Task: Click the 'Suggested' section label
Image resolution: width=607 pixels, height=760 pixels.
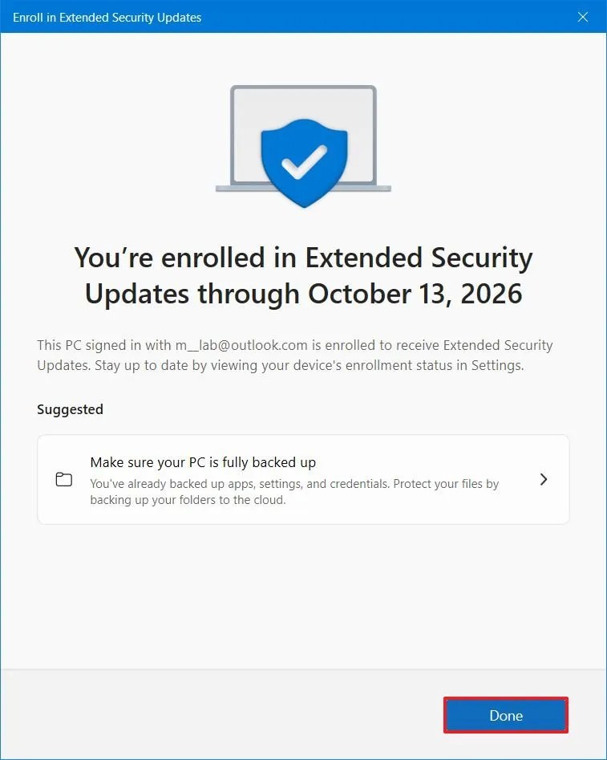Action: pos(70,409)
